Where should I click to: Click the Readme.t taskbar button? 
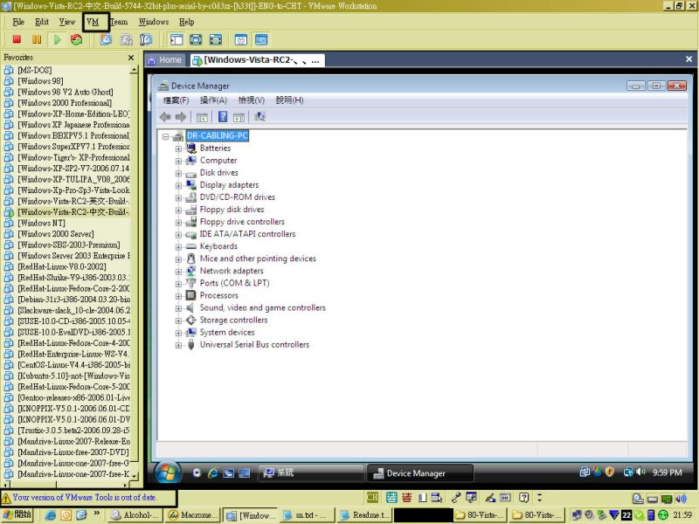[364, 515]
